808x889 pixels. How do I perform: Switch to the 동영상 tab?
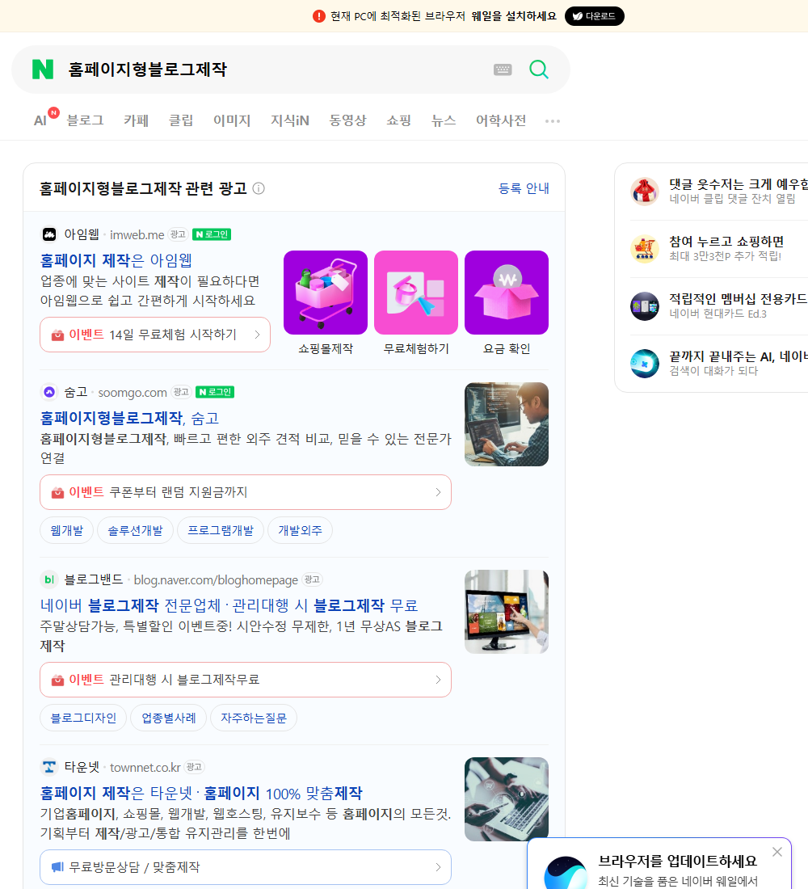coord(347,120)
